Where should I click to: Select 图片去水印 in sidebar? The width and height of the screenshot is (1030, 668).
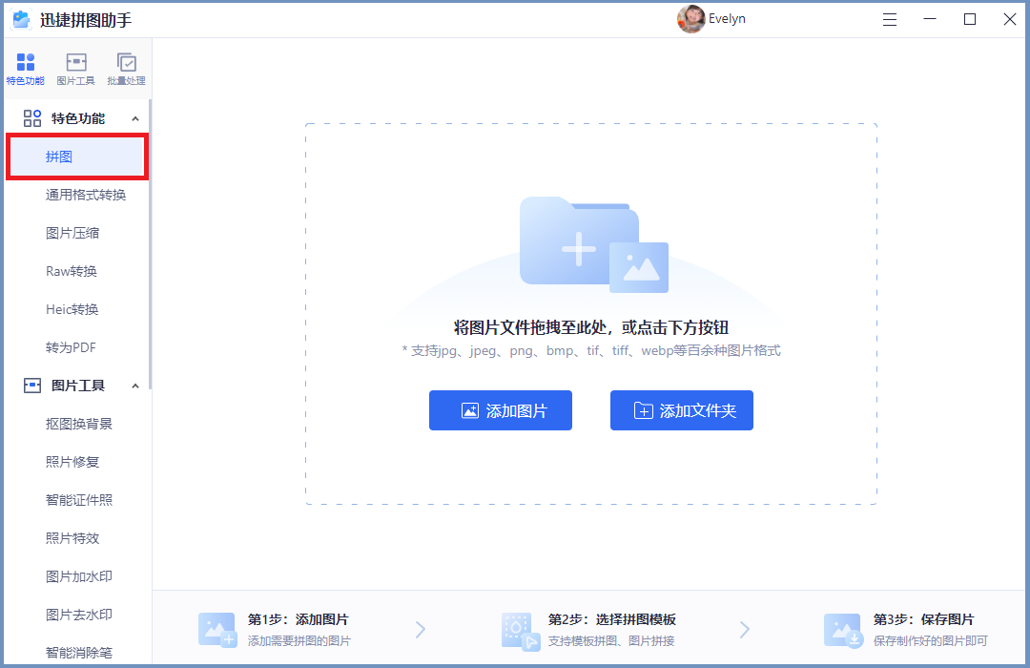[x=79, y=615]
